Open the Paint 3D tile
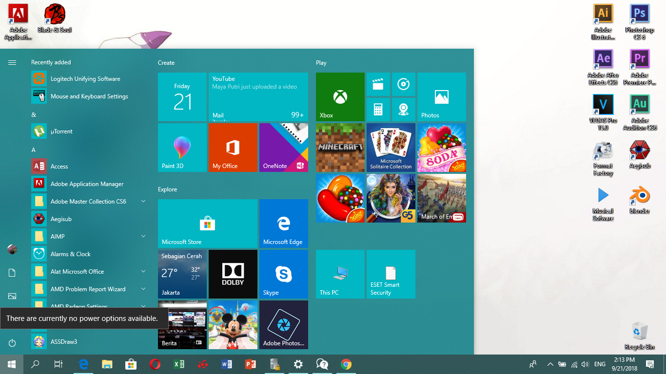 pyautogui.click(x=182, y=148)
